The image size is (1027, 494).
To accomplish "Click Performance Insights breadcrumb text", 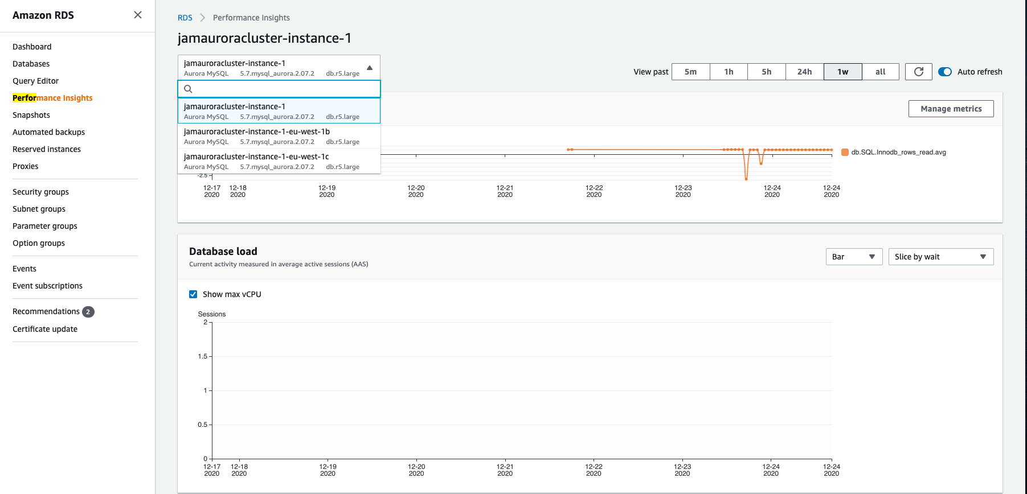I will (251, 18).
